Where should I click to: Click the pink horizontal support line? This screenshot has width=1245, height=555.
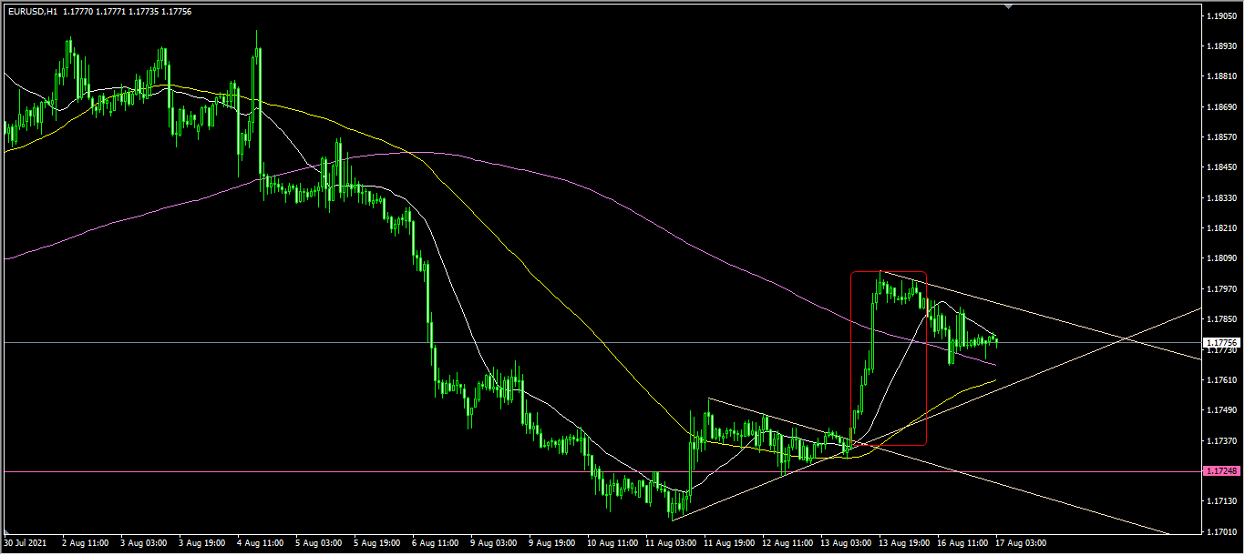coord(365,471)
